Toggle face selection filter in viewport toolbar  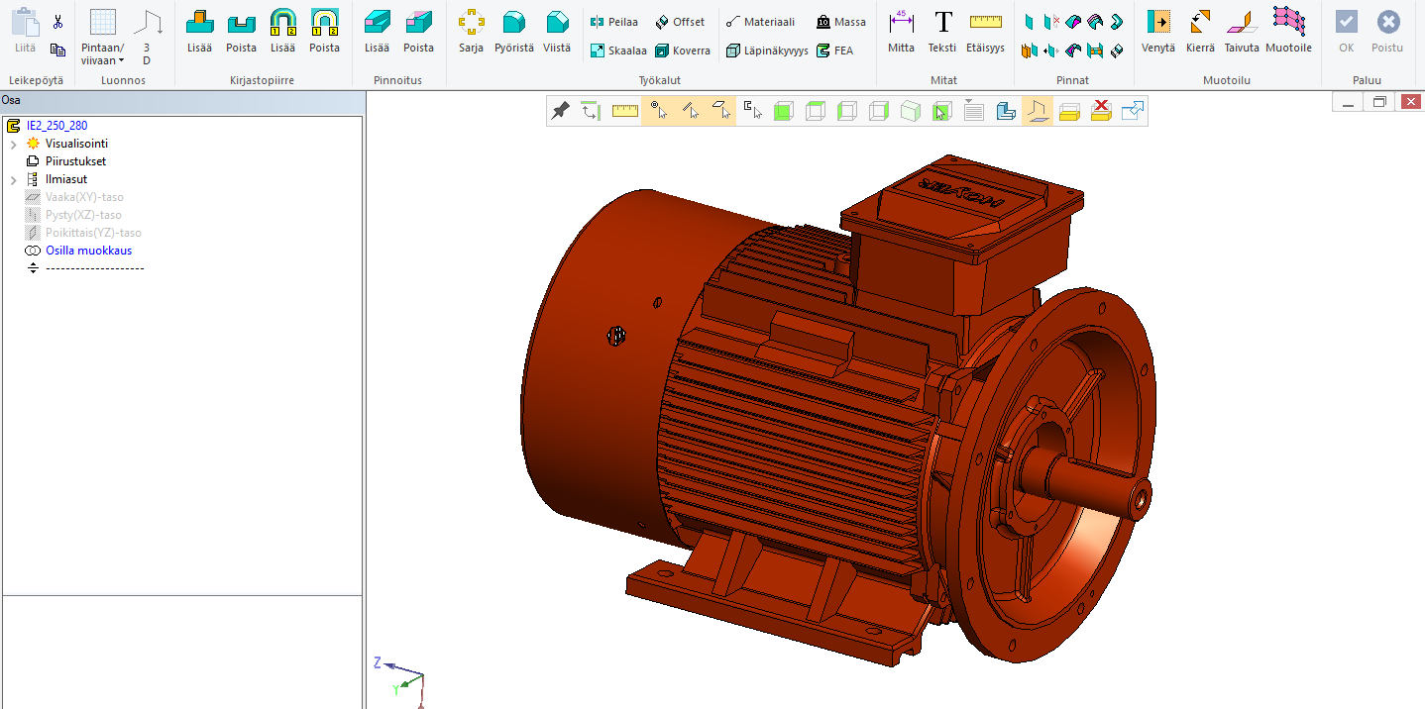pos(723,111)
